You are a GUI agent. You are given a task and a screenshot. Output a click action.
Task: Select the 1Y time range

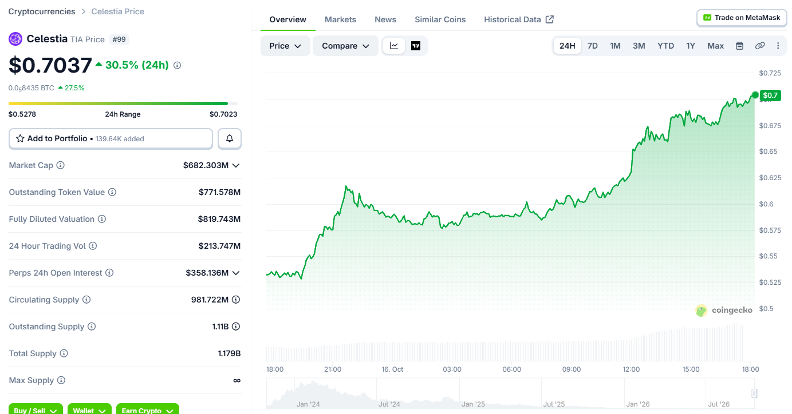tap(691, 46)
